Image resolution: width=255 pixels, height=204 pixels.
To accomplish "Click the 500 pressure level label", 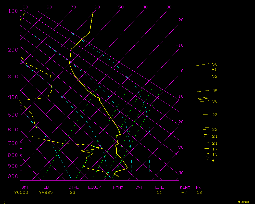I will [12, 115].
